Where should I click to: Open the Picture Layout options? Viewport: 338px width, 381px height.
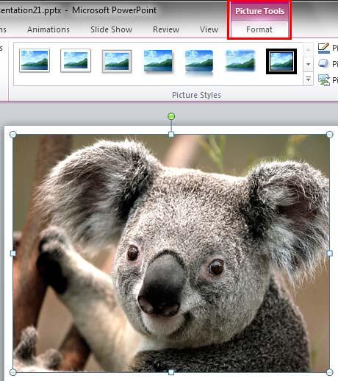[x=328, y=80]
